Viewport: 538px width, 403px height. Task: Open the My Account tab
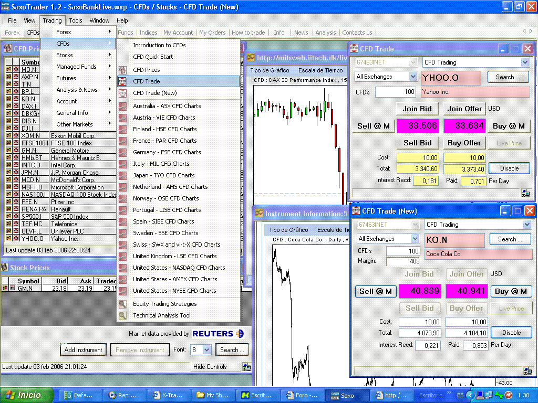click(x=178, y=33)
